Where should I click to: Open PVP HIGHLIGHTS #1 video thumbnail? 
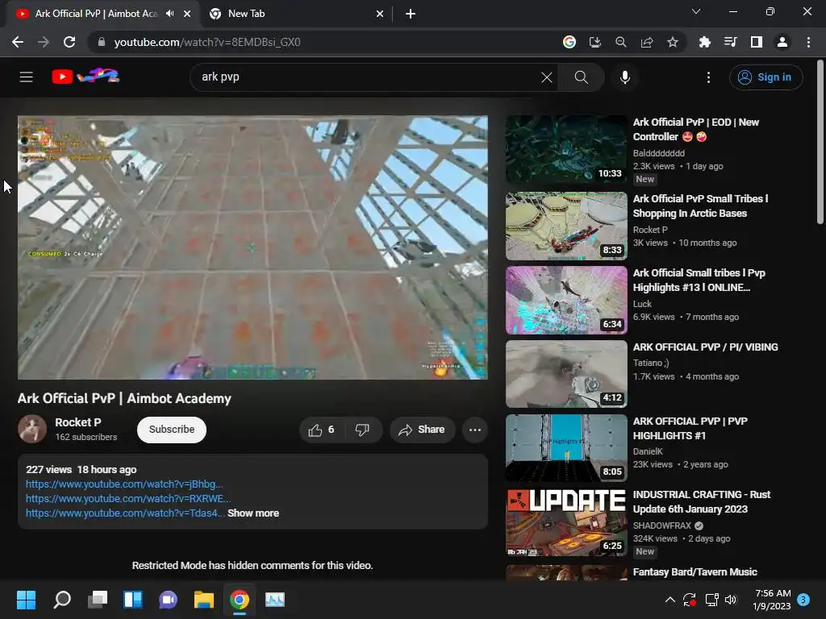click(567, 448)
